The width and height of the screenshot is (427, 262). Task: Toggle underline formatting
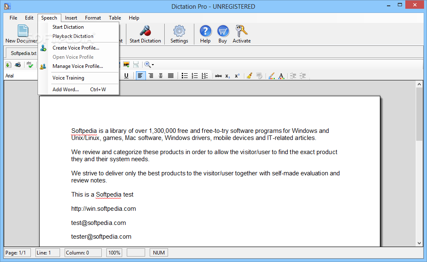pyautogui.click(x=126, y=76)
